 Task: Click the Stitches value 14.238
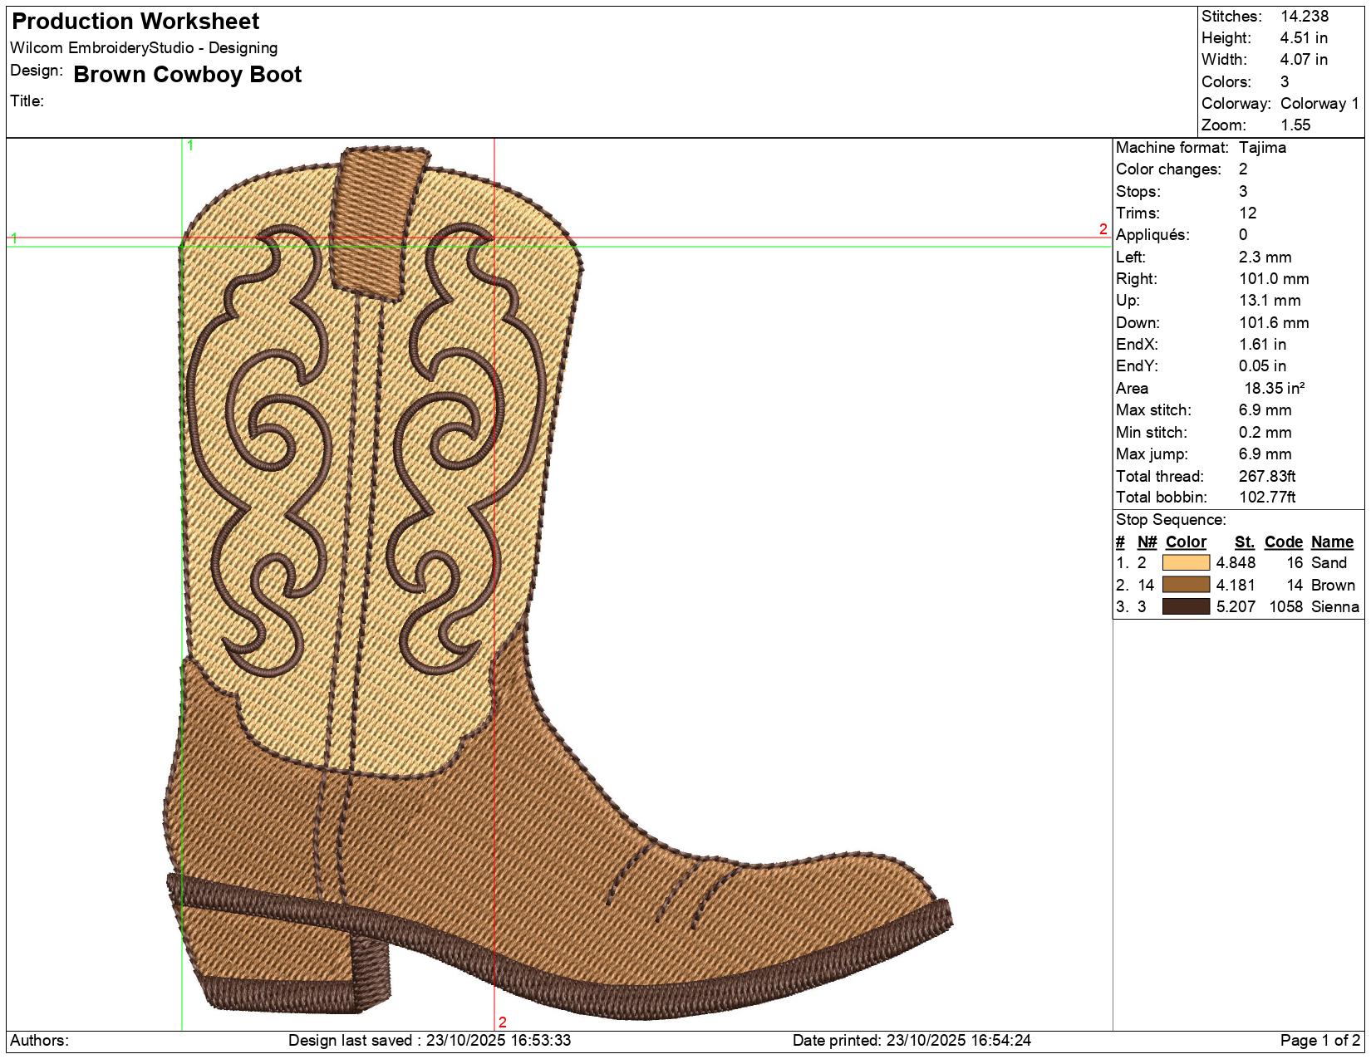(x=1305, y=16)
